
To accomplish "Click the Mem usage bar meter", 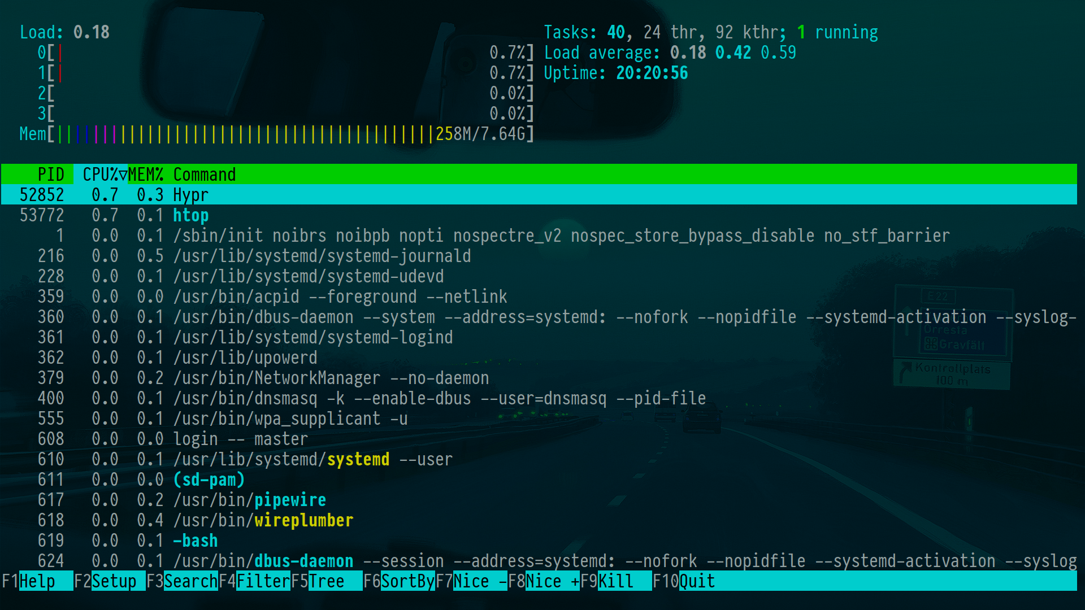I will click(277, 133).
